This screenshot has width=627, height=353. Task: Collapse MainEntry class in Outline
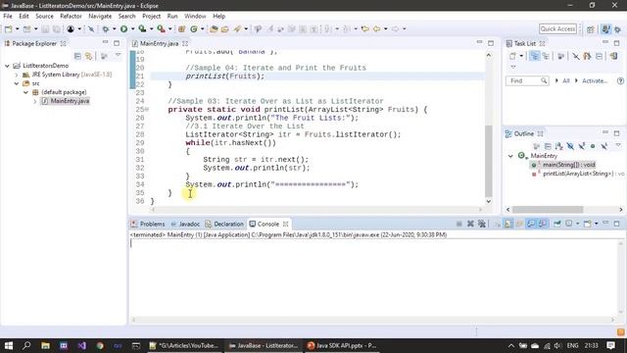click(510, 156)
